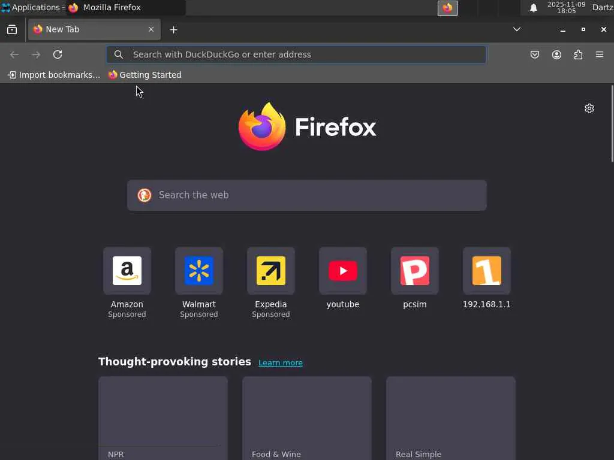Close the Firefox window
The image size is (614, 460).
[x=603, y=29]
